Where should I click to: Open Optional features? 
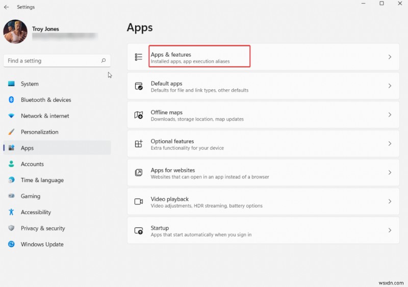(x=263, y=144)
